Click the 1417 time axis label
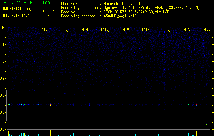214x136 pixels. 145,29
